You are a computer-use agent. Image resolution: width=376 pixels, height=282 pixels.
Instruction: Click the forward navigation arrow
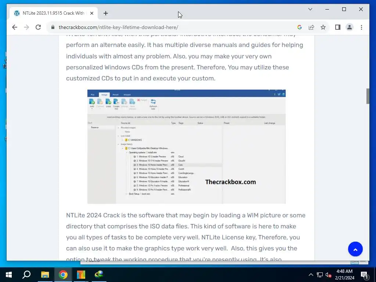26,27
